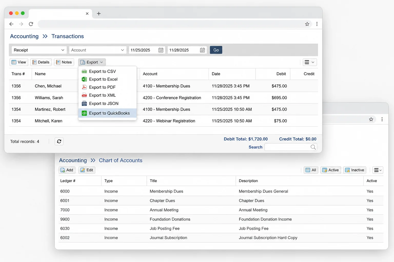Show All accounts filter

[311, 170]
